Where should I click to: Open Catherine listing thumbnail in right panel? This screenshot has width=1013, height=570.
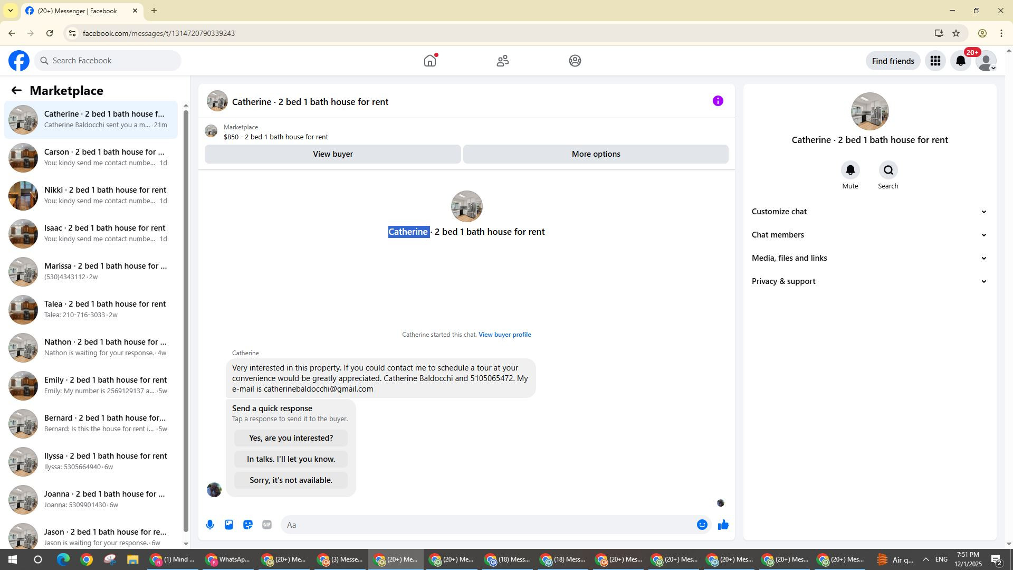coord(869,111)
